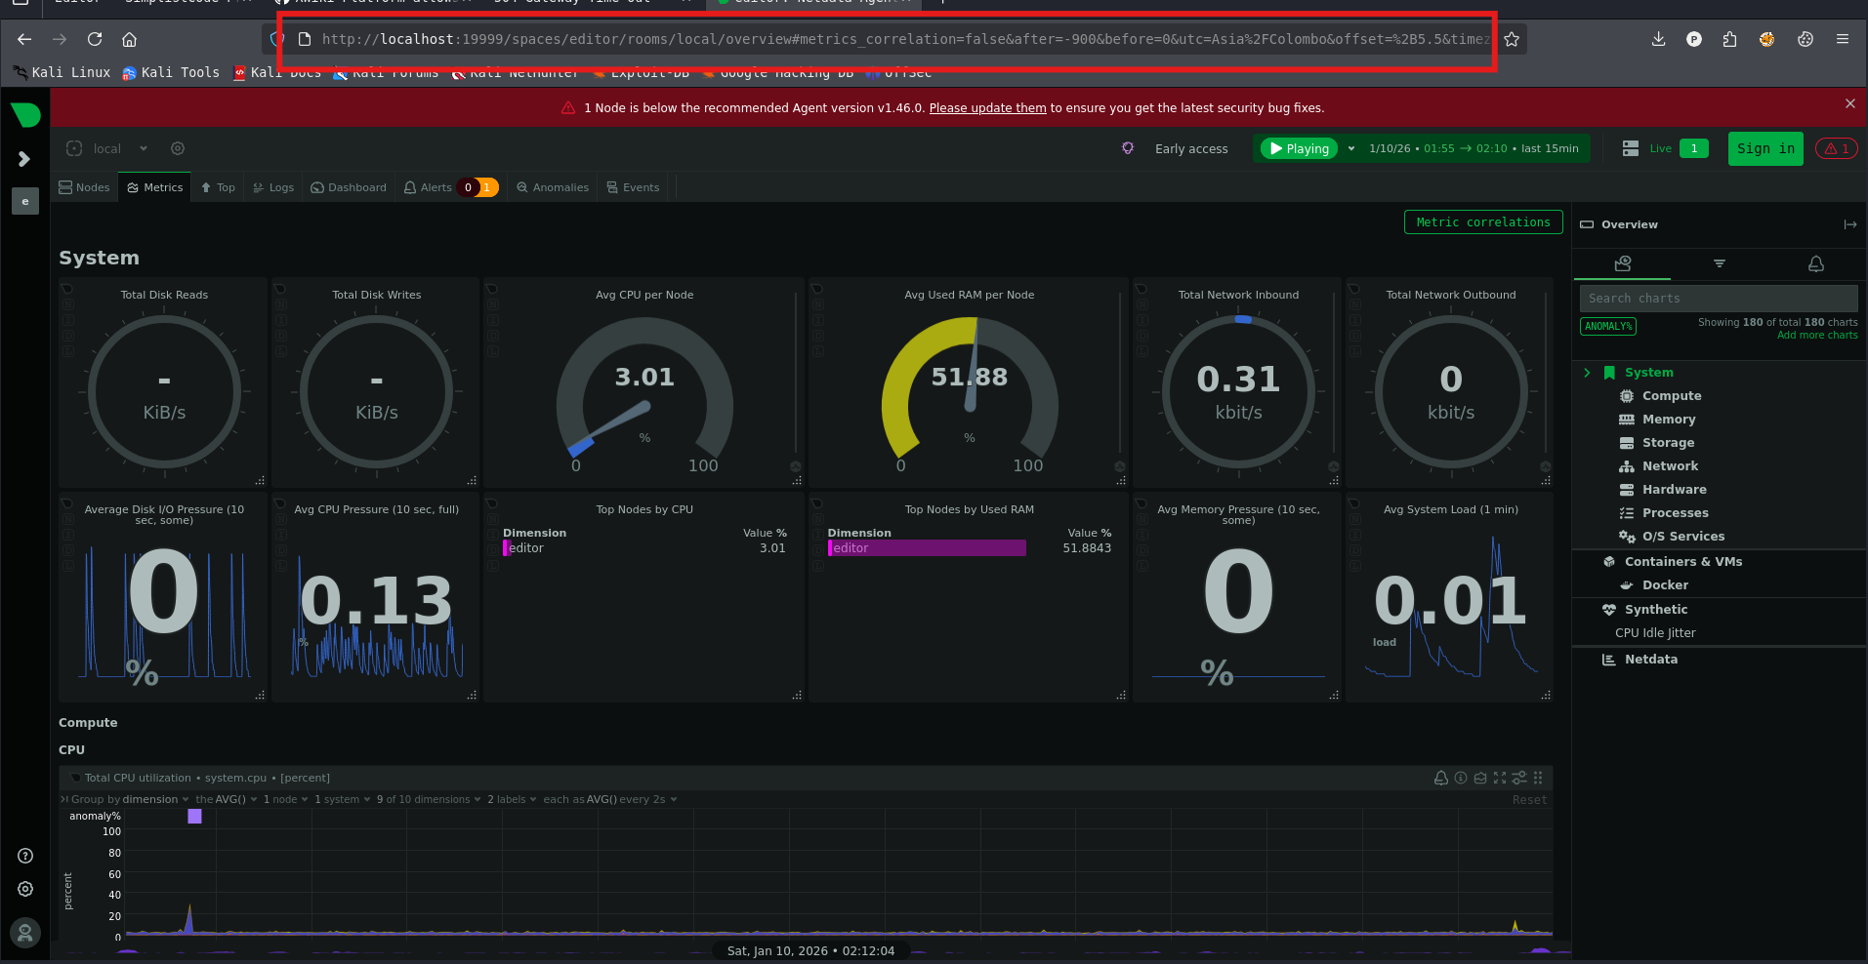
Task: Click the Search charts input field
Action: (1719, 299)
